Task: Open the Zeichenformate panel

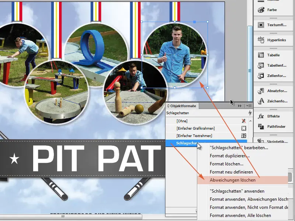Action: point(273,101)
